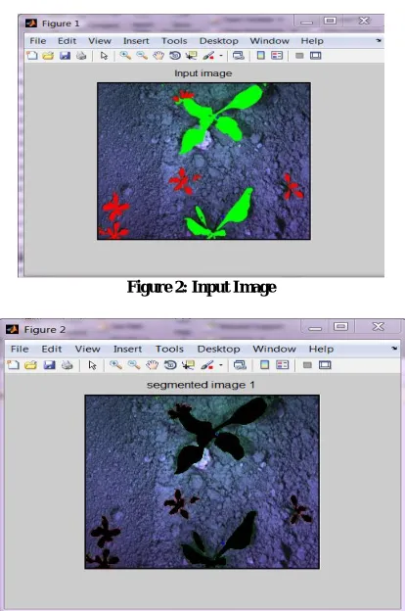Open View menu in Figure 2

coord(88,349)
